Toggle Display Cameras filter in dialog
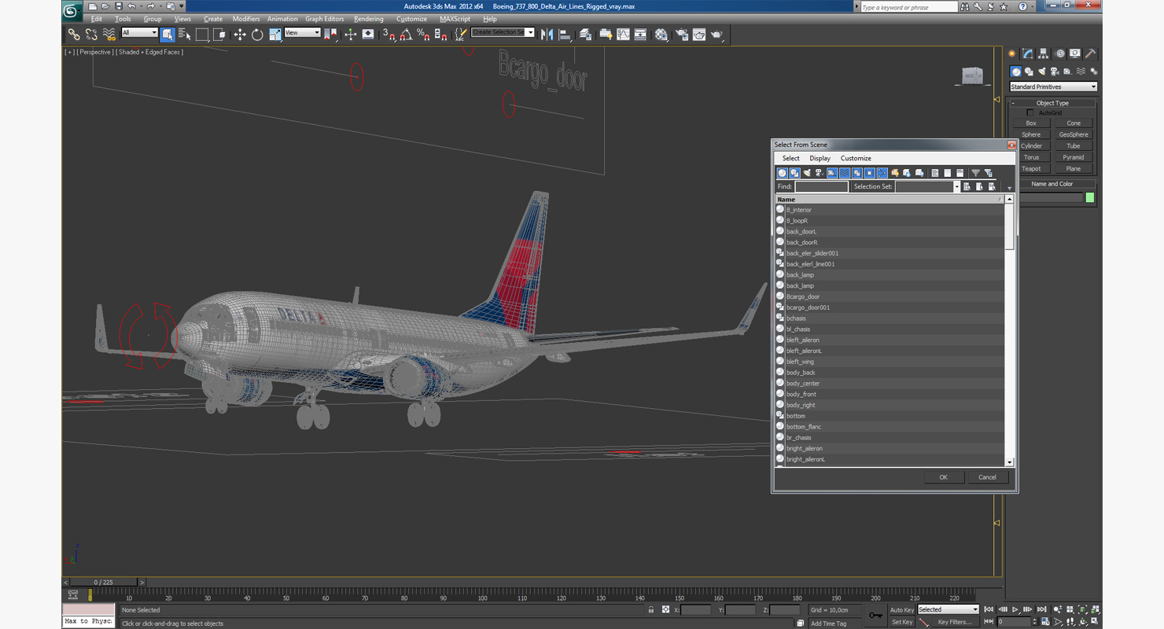 pyautogui.click(x=820, y=173)
